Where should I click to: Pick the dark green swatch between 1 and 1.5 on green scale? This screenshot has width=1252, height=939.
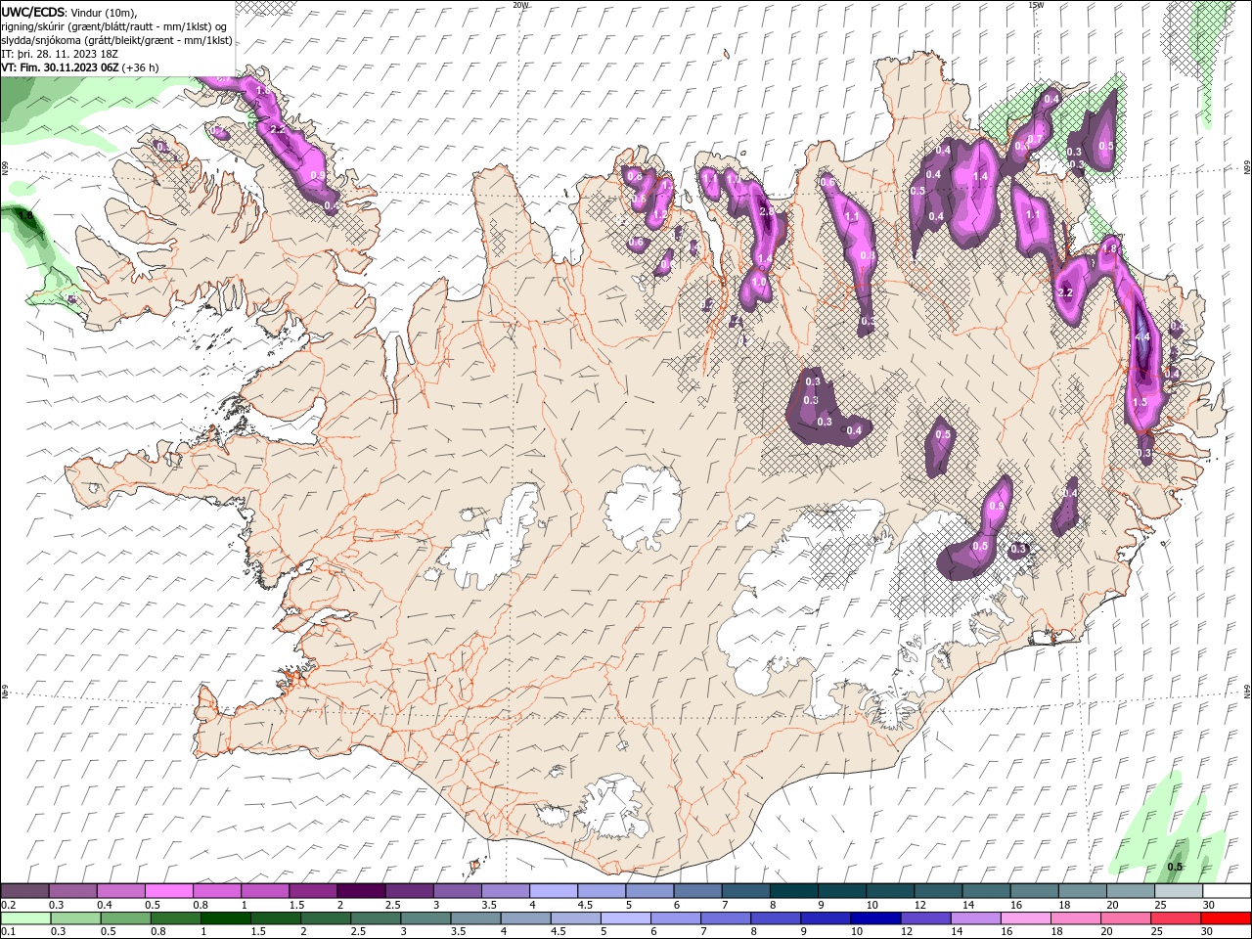tap(225, 918)
